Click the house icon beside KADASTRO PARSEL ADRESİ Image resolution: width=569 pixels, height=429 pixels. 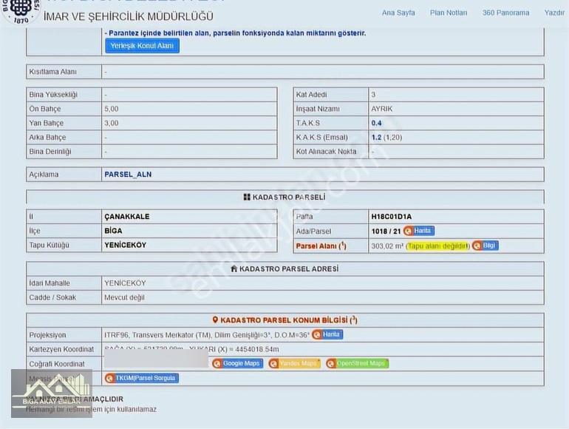click(x=234, y=268)
